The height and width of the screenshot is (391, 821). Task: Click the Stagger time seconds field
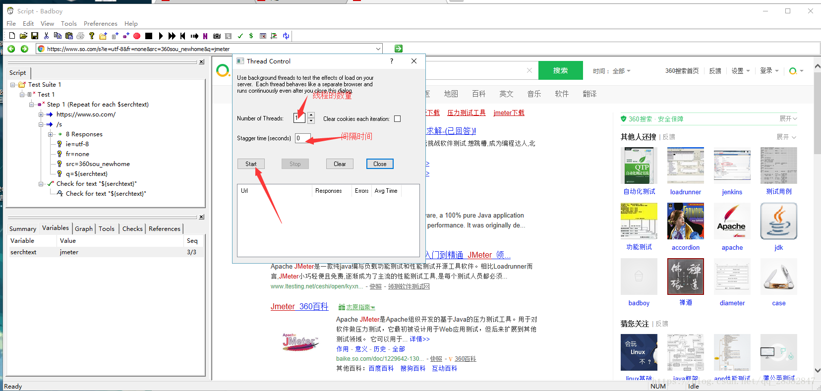(302, 138)
